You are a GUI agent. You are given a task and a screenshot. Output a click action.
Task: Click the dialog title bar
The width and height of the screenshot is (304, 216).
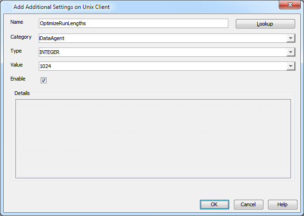pos(140,7)
